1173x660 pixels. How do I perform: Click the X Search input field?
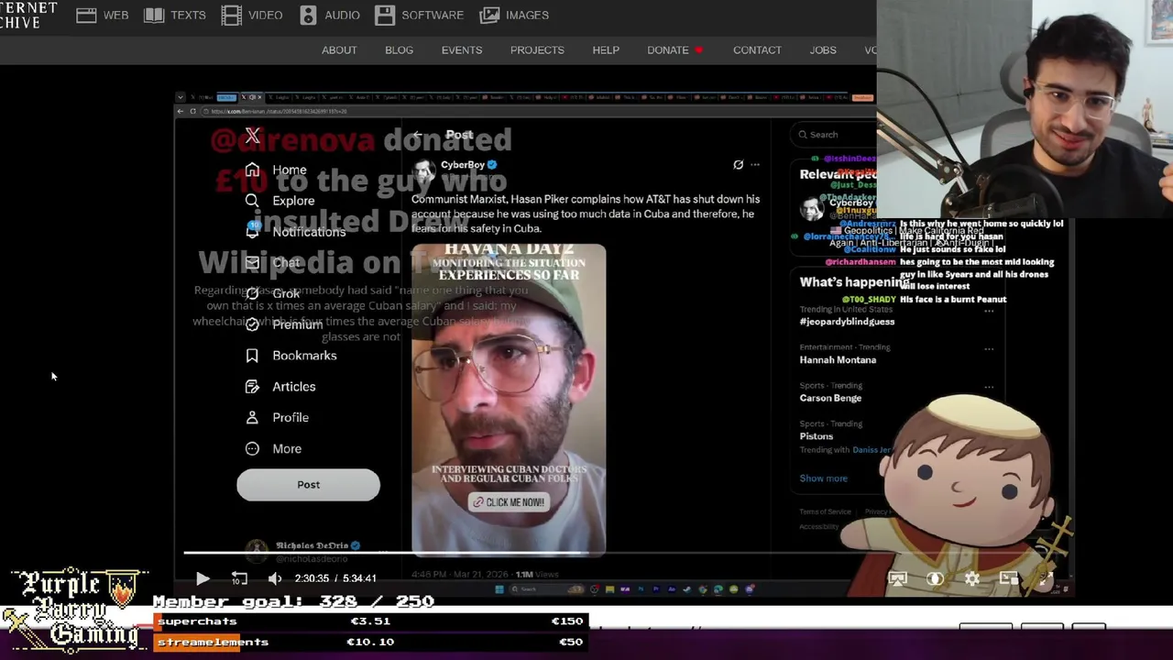[x=834, y=135]
